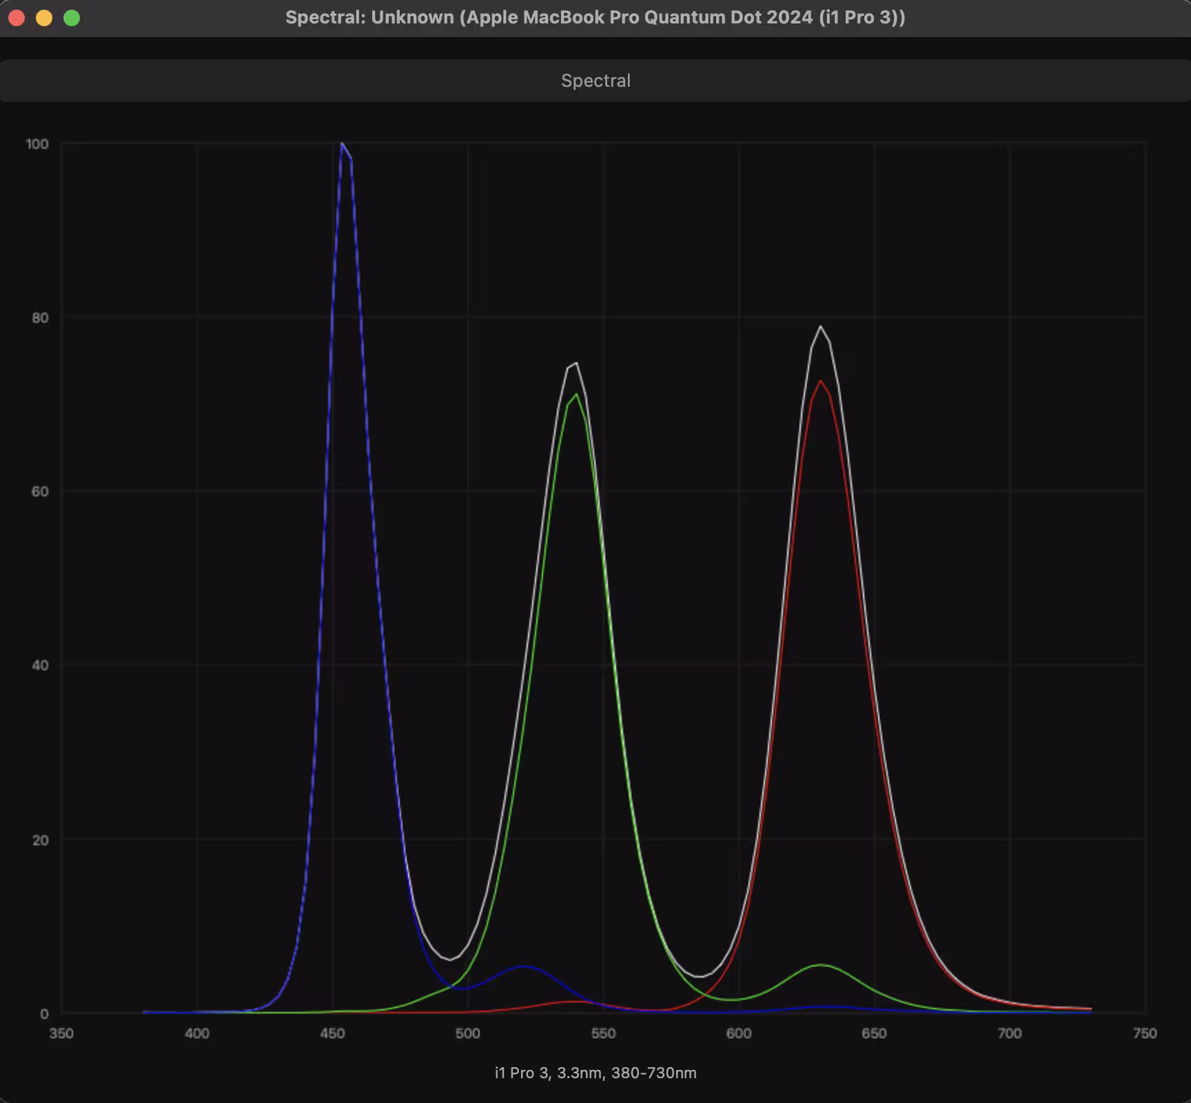Click the x-axis label 500

coord(468,1033)
